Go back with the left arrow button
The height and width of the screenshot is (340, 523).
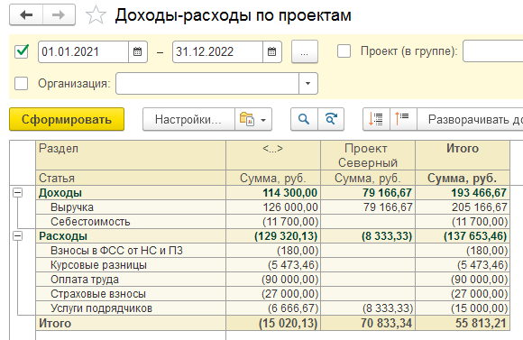(x=26, y=15)
